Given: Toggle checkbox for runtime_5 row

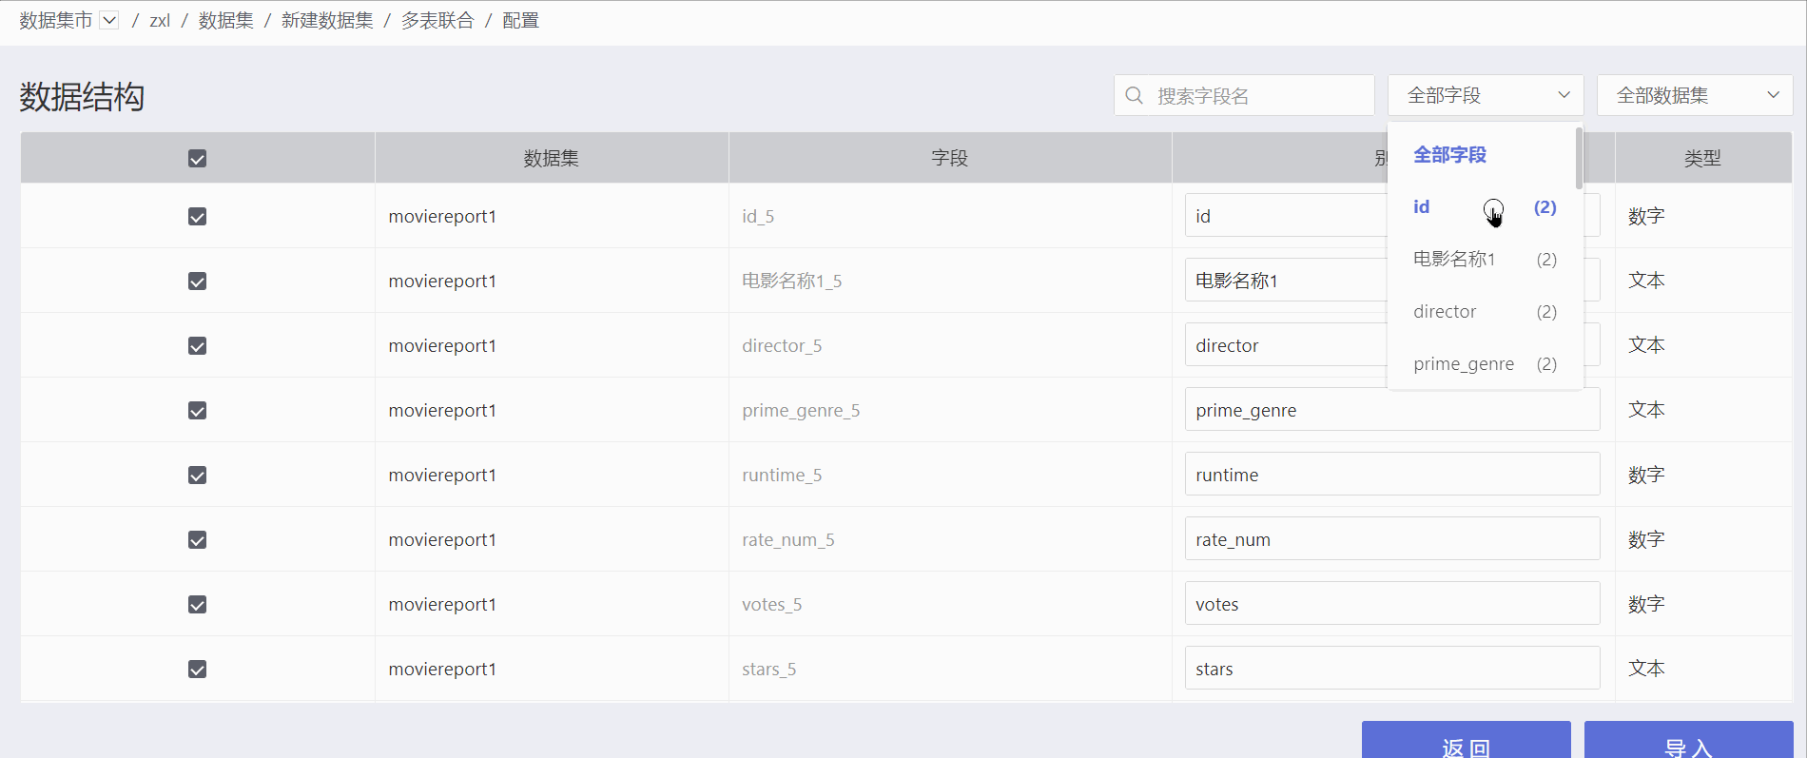Looking at the screenshot, I should click(x=197, y=476).
